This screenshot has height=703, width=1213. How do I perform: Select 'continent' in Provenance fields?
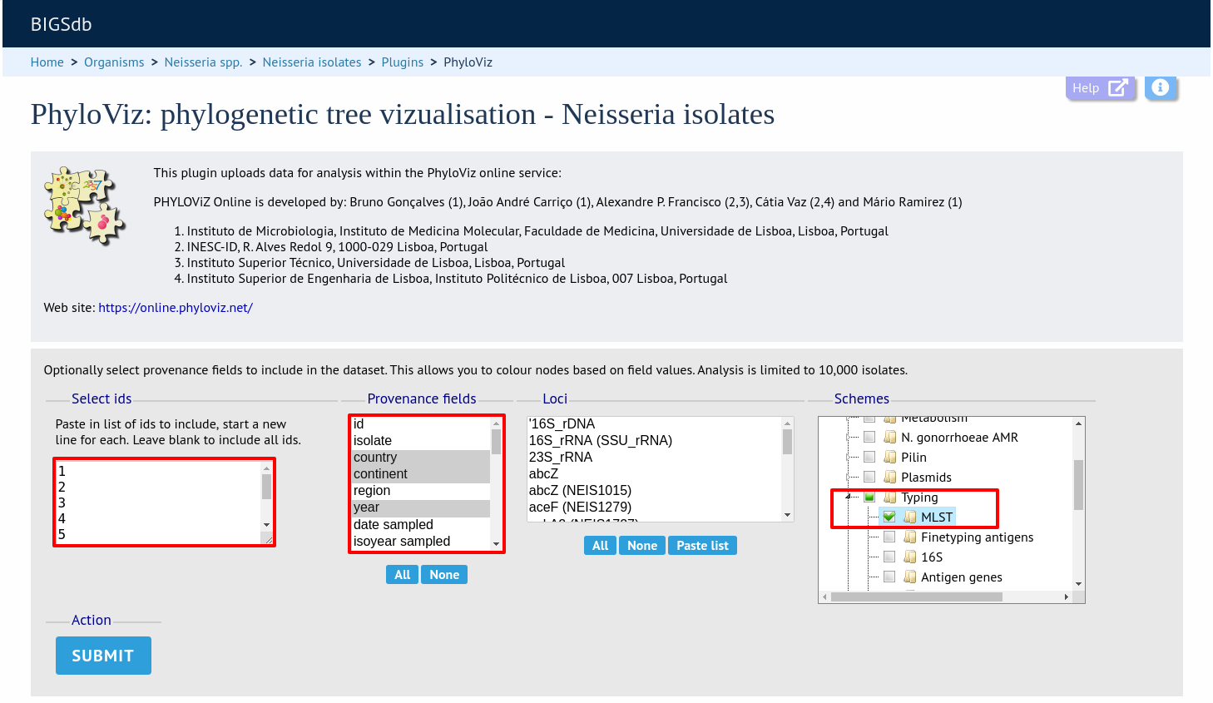click(421, 474)
